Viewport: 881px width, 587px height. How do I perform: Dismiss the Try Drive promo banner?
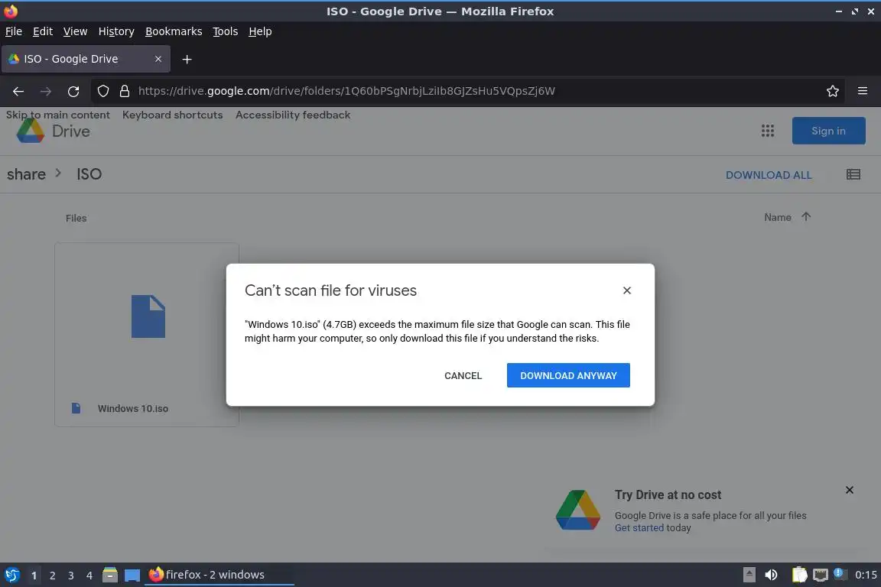[x=850, y=490]
